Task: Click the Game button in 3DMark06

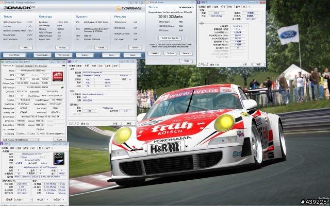Action: pos(133,55)
